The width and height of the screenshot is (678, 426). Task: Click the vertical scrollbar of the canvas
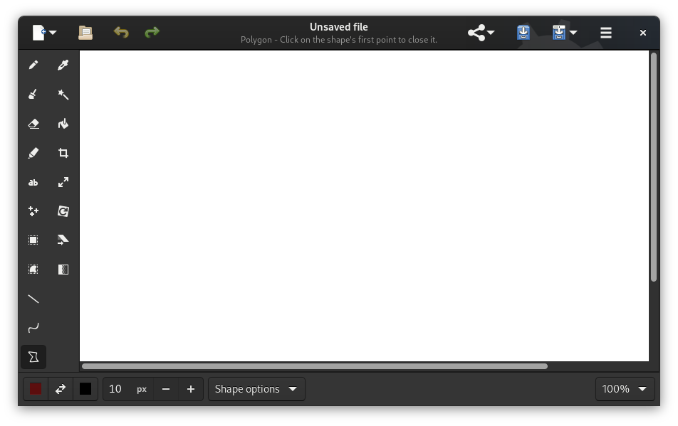[654, 167]
